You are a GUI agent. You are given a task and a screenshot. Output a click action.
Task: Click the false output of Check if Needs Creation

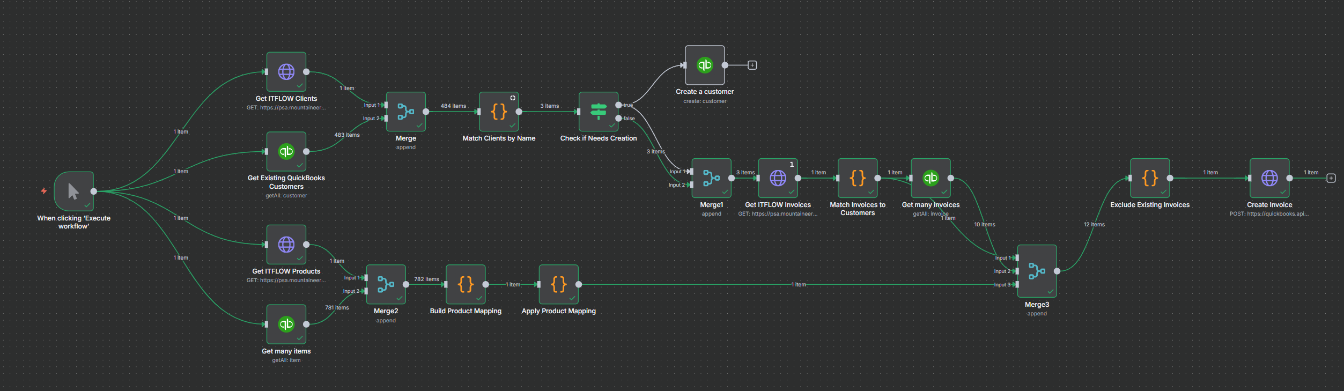(x=619, y=118)
